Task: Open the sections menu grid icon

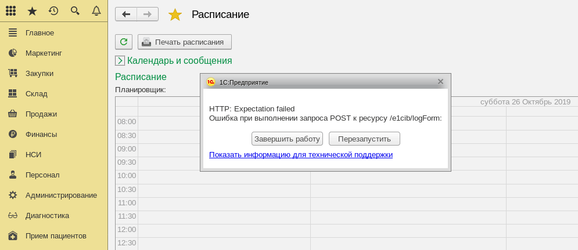Action: (x=10, y=10)
